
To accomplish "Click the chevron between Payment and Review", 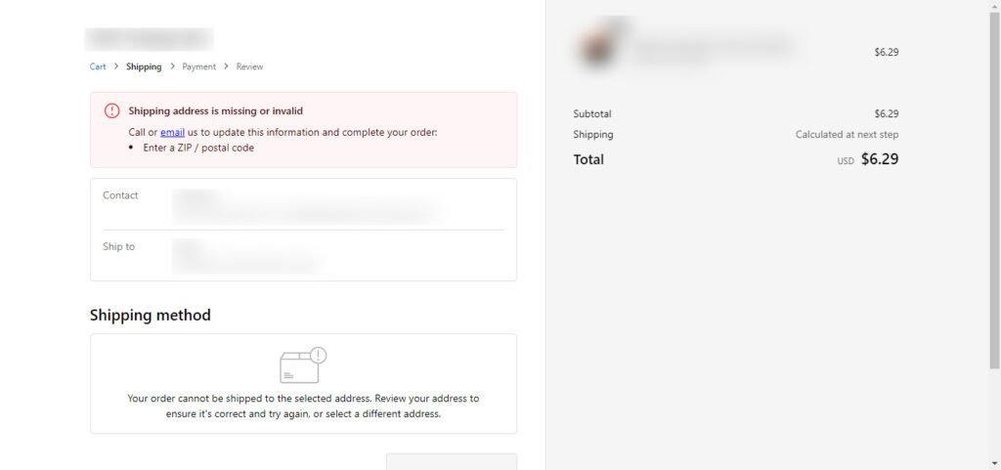I will pyautogui.click(x=226, y=66).
